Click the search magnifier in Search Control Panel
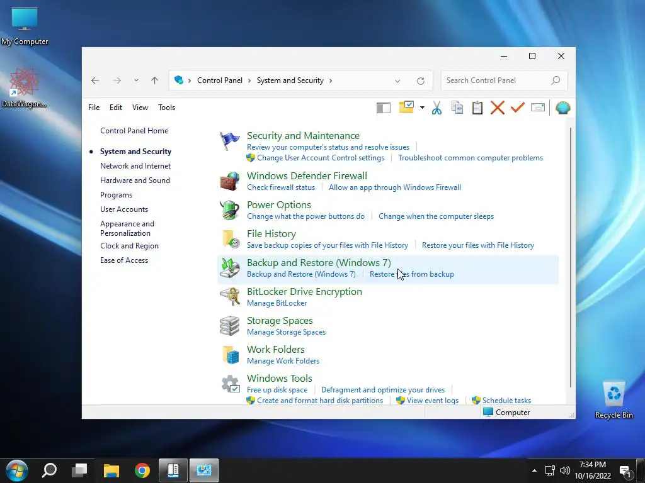This screenshot has width=645, height=483. [556, 80]
